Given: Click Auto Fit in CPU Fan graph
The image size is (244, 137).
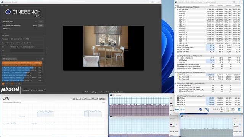Looking at the screenshot, I should (x=235, y=131).
